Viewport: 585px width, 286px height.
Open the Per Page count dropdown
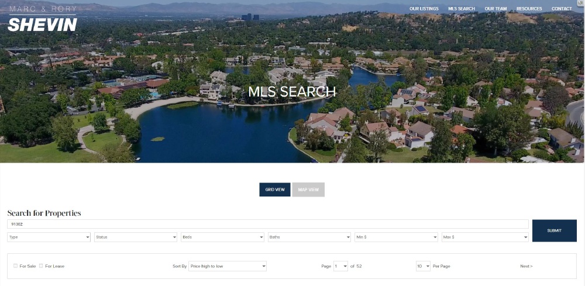coord(423,266)
